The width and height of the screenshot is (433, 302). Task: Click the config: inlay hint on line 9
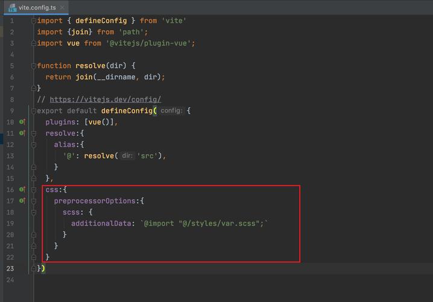point(171,111)
